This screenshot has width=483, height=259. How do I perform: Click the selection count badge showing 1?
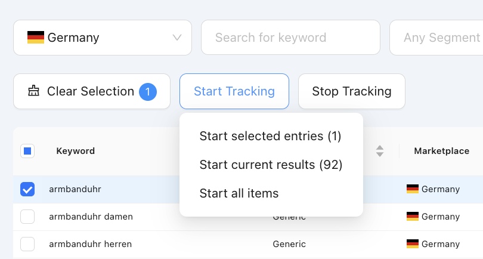148,91
